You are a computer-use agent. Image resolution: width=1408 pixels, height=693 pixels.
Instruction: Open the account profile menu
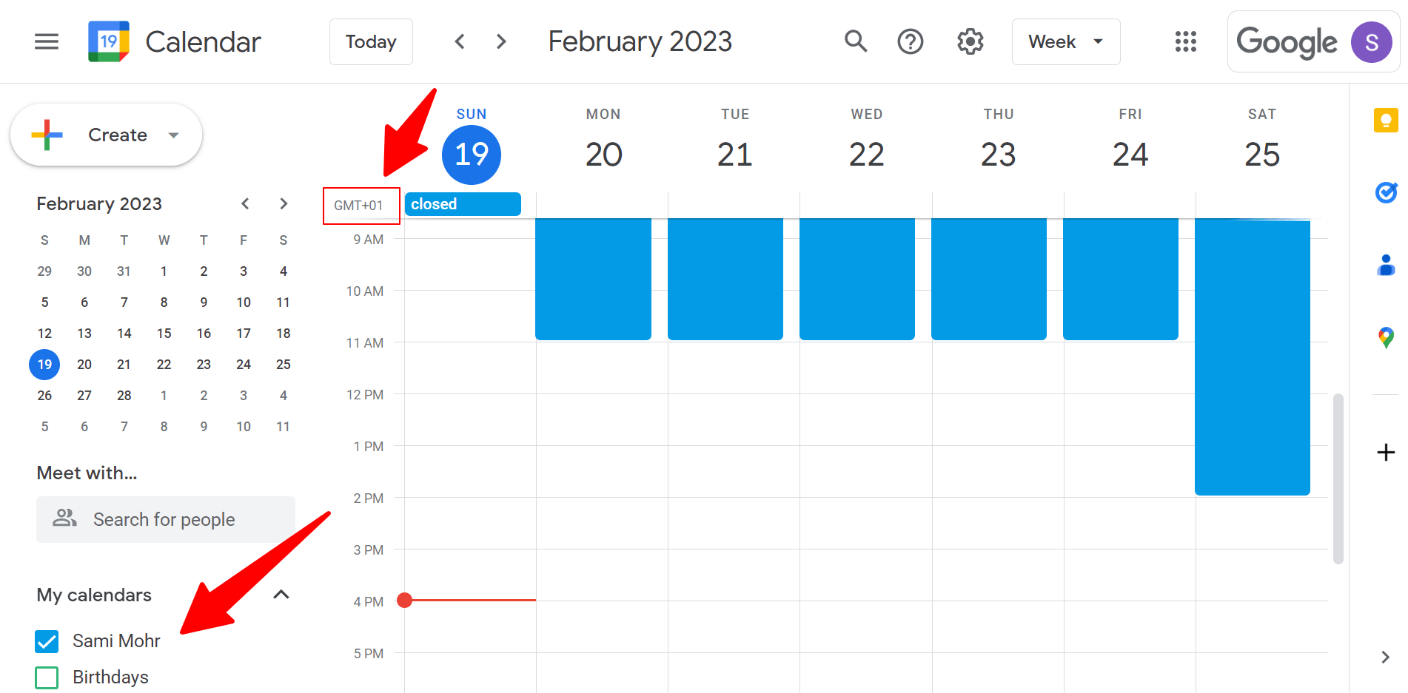(x=1371, y=41)
